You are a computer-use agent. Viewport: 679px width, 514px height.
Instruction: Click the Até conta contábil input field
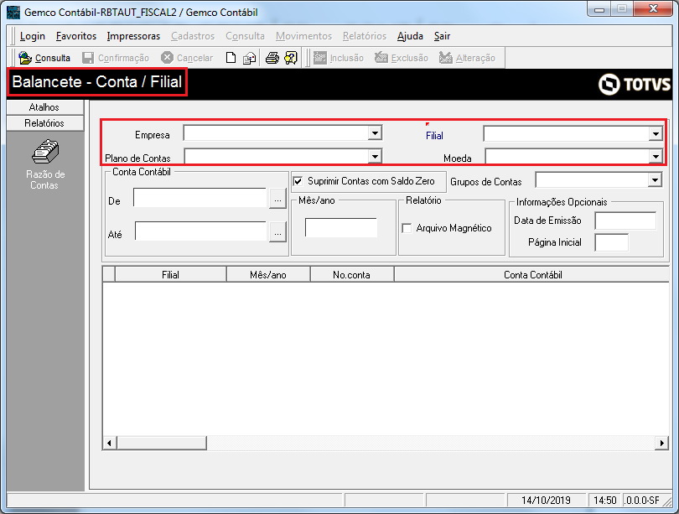[200, 231]
